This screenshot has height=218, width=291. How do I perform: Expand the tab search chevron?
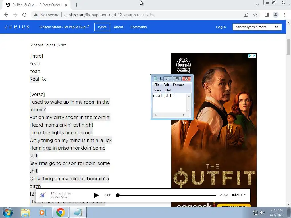[x=257, y=5]
